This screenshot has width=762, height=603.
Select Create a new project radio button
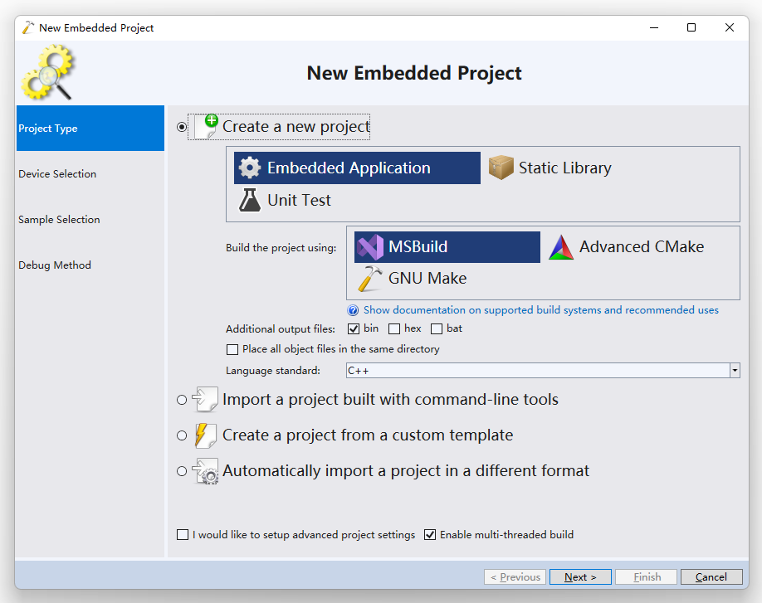182,127
